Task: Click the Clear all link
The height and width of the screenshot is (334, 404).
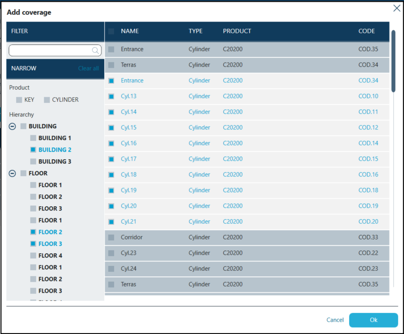Action: (x=88, y=69)
